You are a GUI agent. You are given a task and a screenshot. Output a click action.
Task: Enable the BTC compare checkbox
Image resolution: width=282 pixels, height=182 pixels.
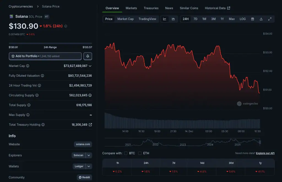tap(126, 153)
